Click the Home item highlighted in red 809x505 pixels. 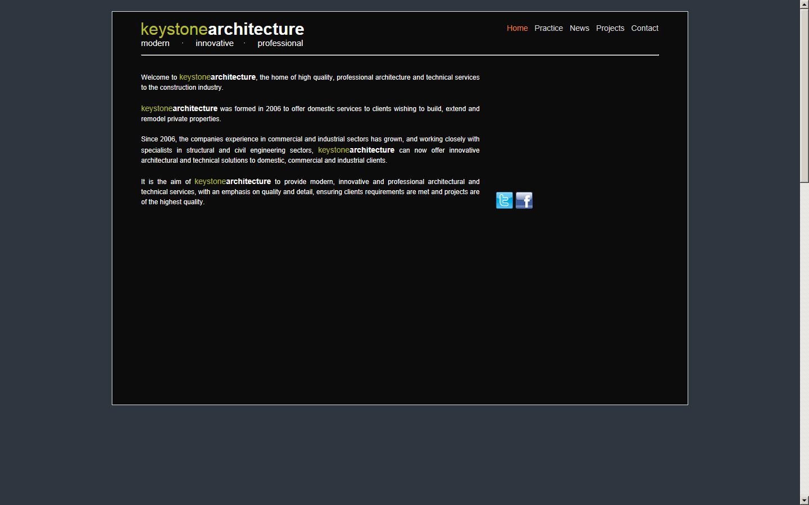(517, 28)
